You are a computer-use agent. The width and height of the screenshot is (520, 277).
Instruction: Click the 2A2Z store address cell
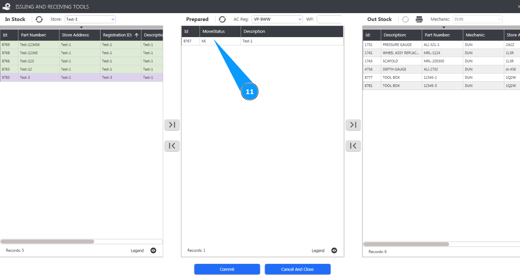[512, 45]
